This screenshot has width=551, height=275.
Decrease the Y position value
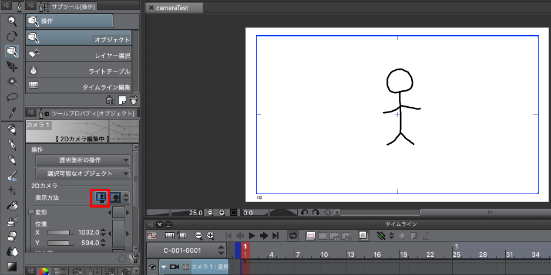point(103,245)
